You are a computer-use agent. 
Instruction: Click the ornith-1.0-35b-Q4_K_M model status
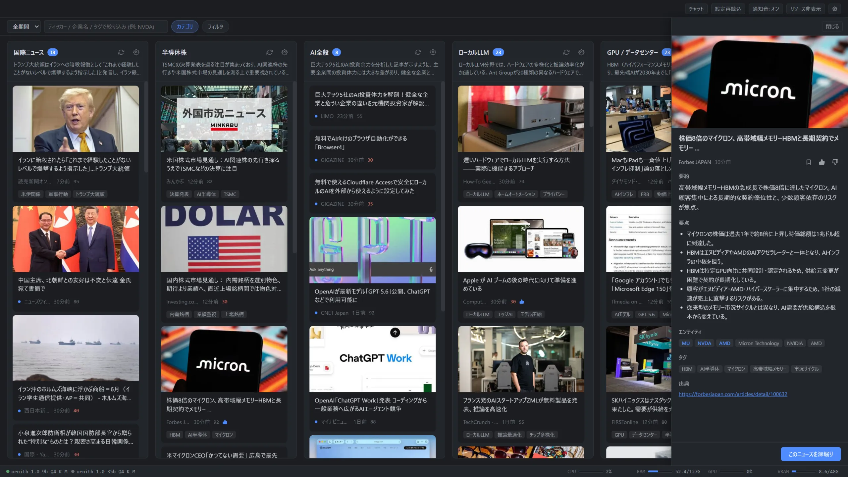(103, 472)
